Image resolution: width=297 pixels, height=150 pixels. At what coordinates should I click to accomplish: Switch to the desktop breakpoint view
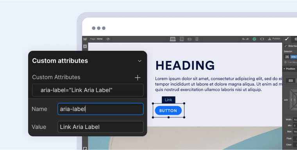pos(173,39)
